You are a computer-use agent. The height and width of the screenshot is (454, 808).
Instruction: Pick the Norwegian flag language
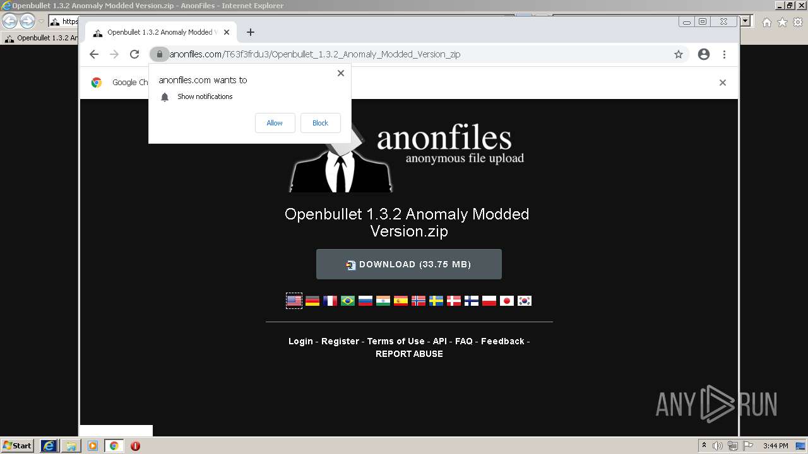click(418, 301)
